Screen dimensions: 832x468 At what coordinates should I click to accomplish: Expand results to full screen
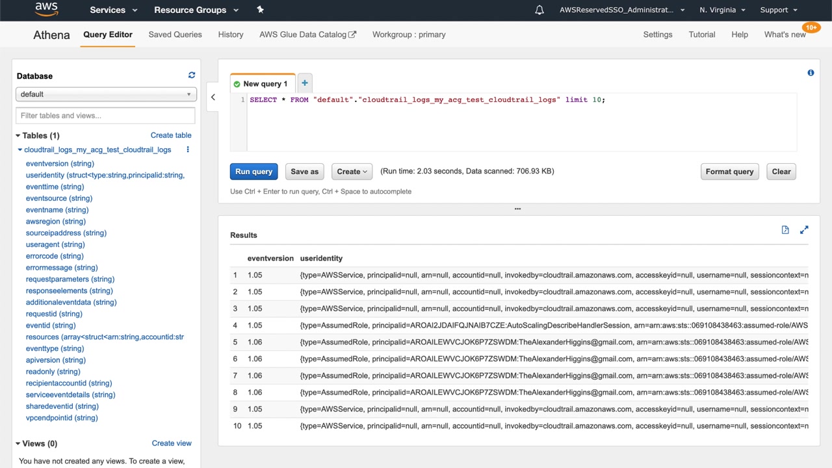click(x=804, y=230)
